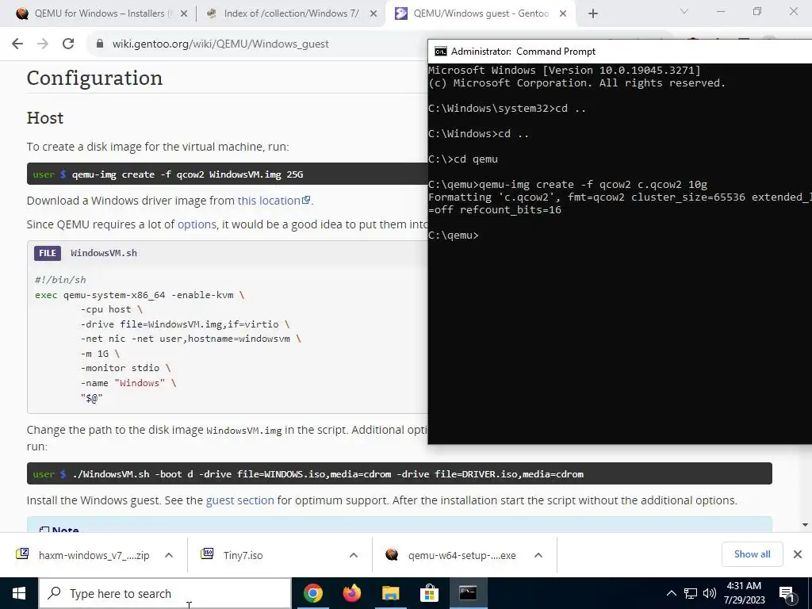The width and height of the screenshot is (812, 609).
Task: Click the page scrollbar down arrow
Action: pos(805,525)
